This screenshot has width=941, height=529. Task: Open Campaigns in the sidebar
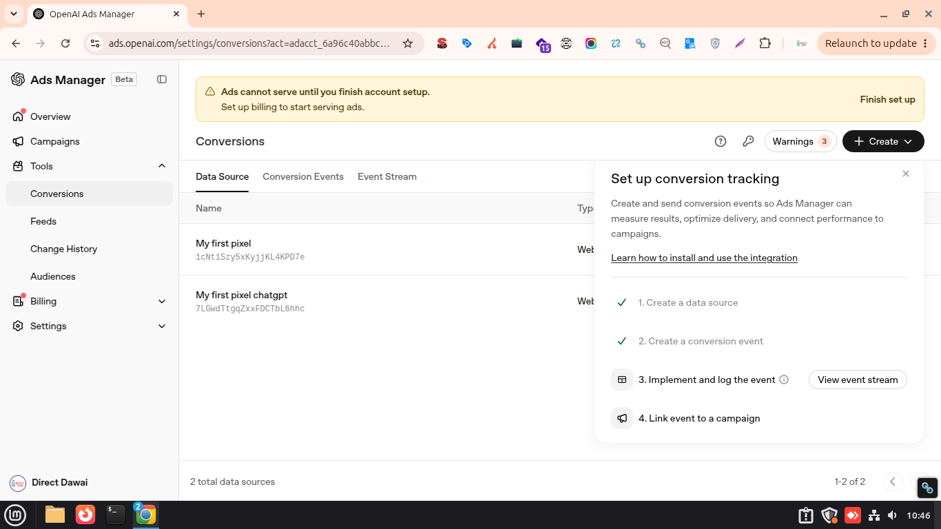55,141
